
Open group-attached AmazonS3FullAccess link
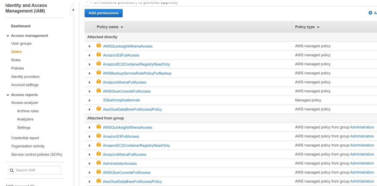tap(121, 136)
